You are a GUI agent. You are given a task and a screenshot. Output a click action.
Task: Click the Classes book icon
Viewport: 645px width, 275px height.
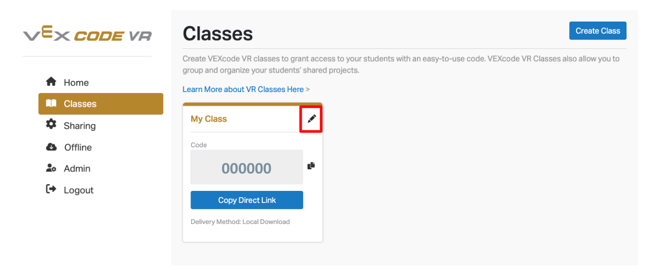click(51, 104)
